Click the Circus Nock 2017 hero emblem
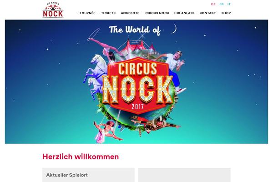The height and width of the screenshot is (182, 273). [137, 86]
